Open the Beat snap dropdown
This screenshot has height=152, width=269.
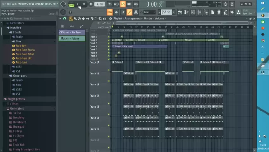point(150,12)
